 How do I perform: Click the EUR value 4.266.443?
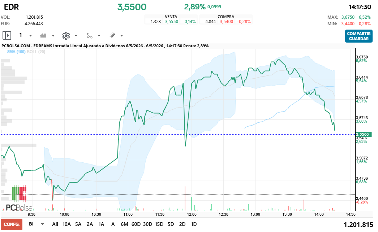34,23
